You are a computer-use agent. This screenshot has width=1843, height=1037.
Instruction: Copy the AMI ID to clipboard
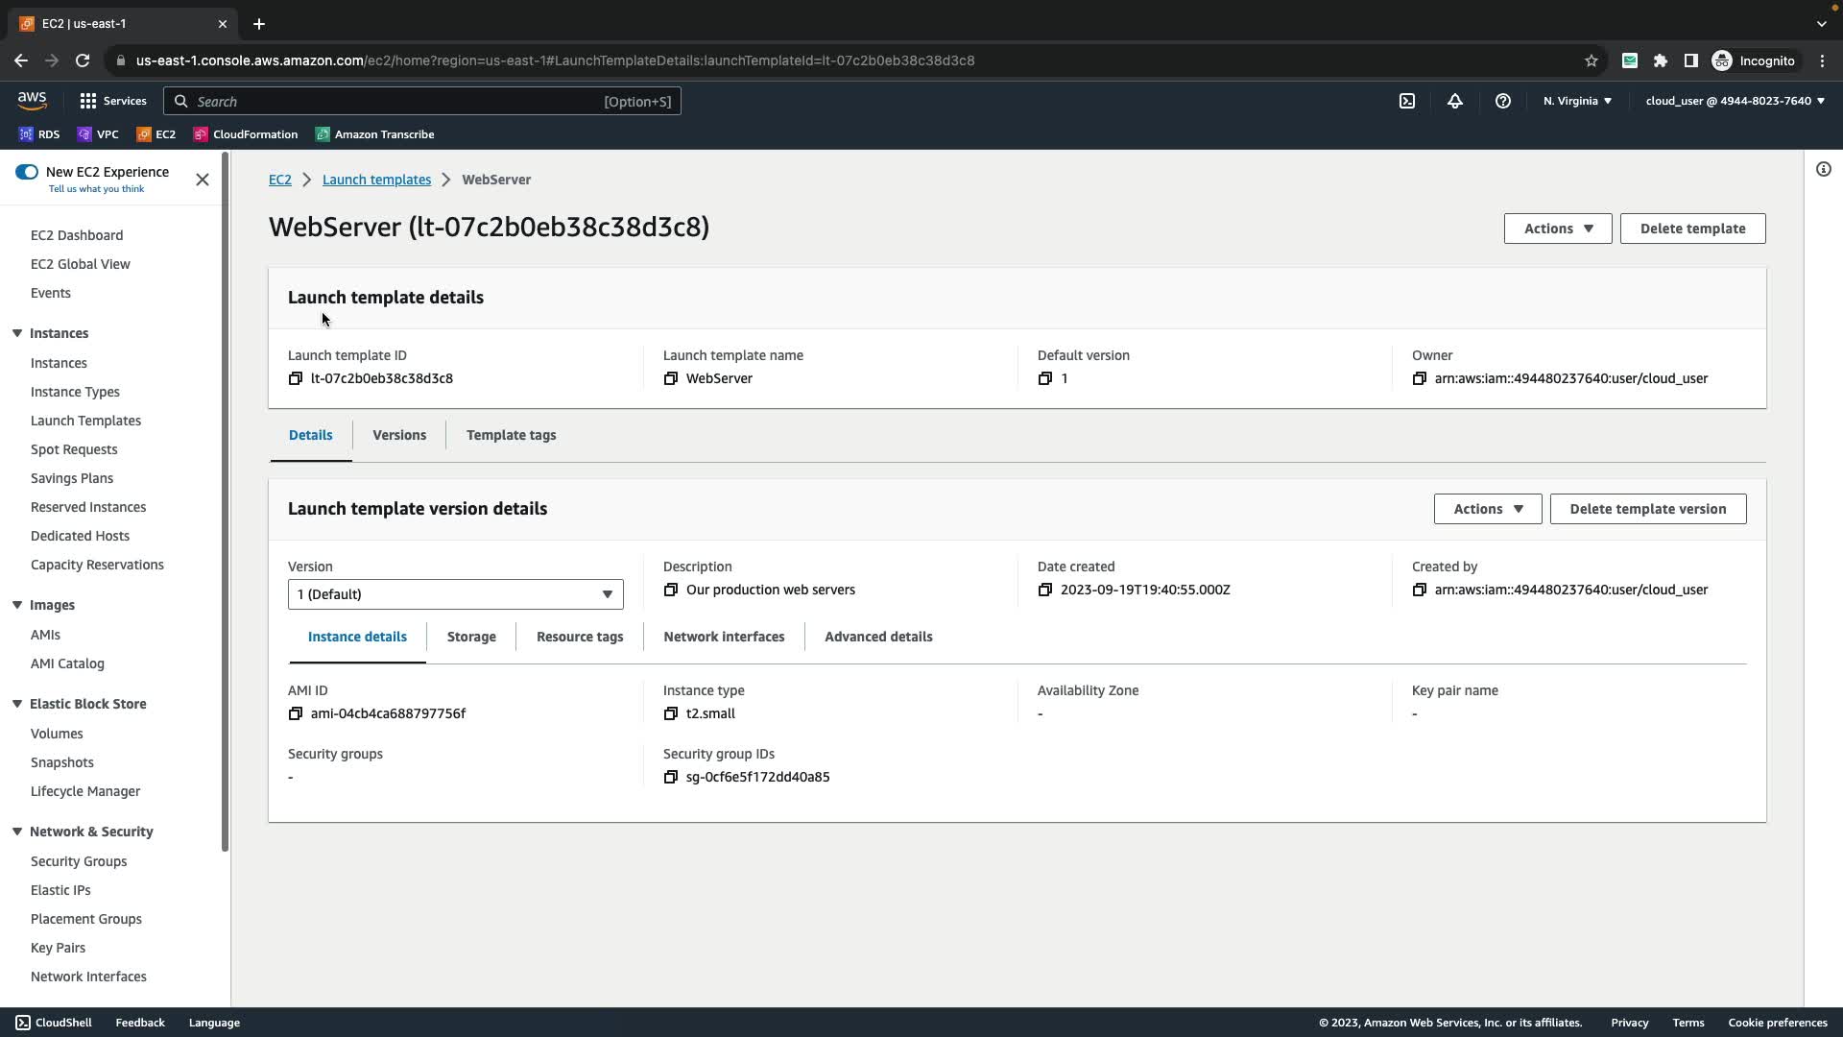296,713
